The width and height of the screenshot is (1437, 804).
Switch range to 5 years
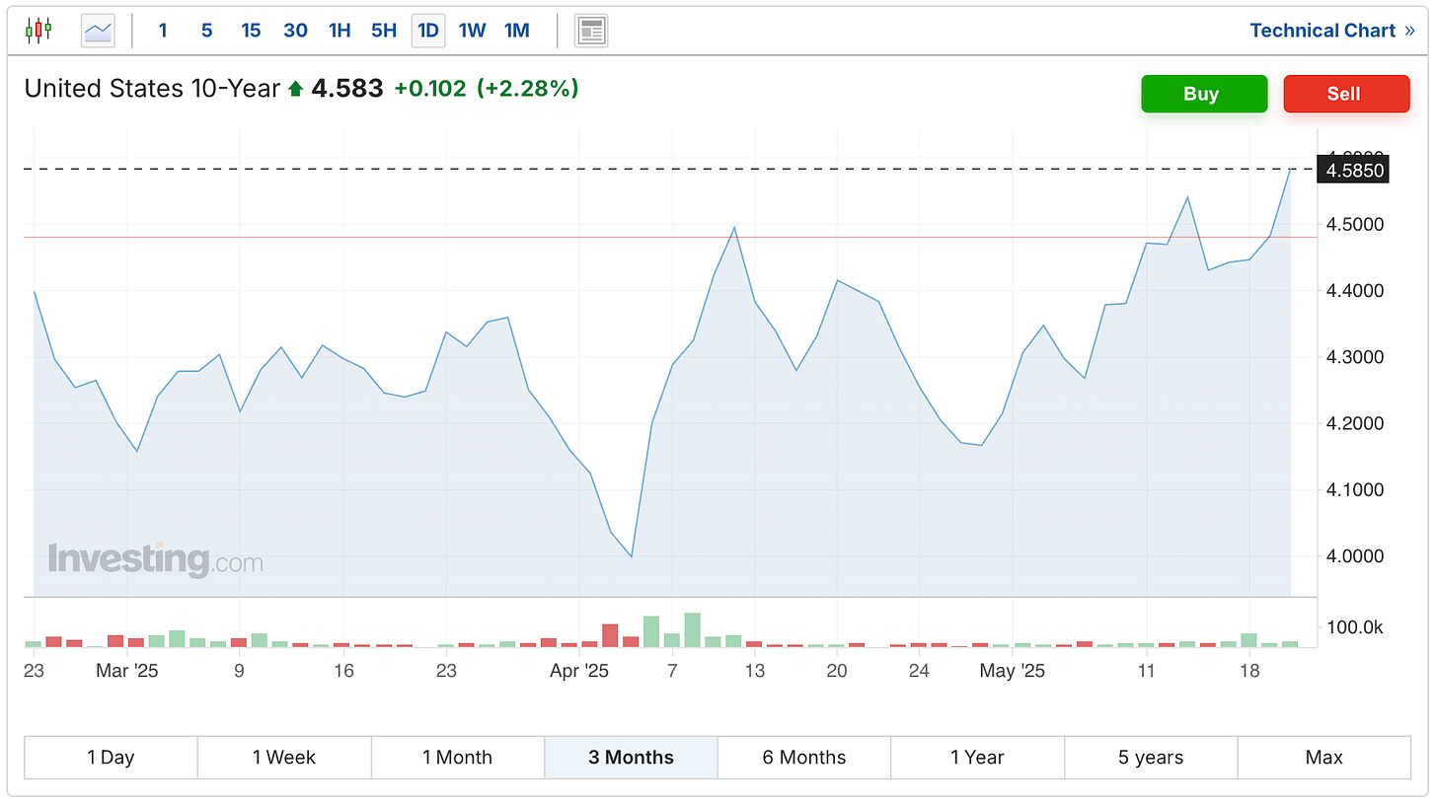click(x=1151, y=758)
